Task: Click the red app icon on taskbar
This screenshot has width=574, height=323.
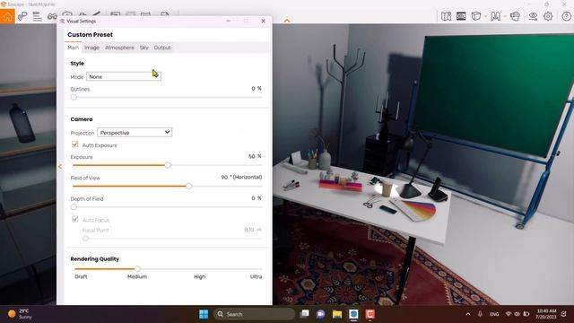Action: coord(370,314)
